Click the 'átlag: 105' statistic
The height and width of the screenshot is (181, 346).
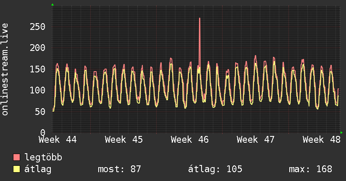coord(215,169)
